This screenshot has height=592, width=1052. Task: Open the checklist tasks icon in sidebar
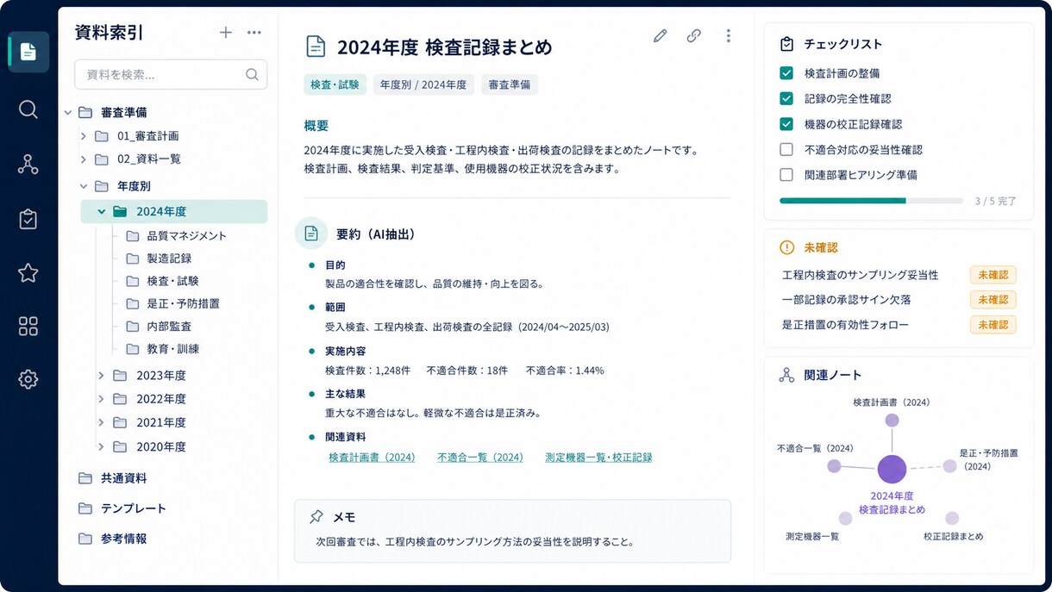pyautogui.click(x=28, y=219)
